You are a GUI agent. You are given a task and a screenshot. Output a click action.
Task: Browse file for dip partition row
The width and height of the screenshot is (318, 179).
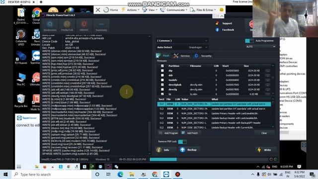pos(268,71)
